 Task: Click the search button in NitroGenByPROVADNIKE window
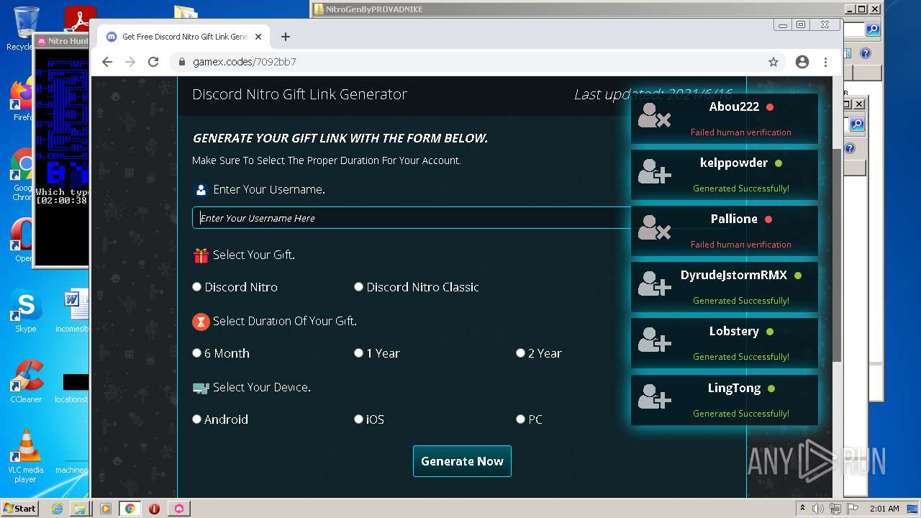click(873, 29)
